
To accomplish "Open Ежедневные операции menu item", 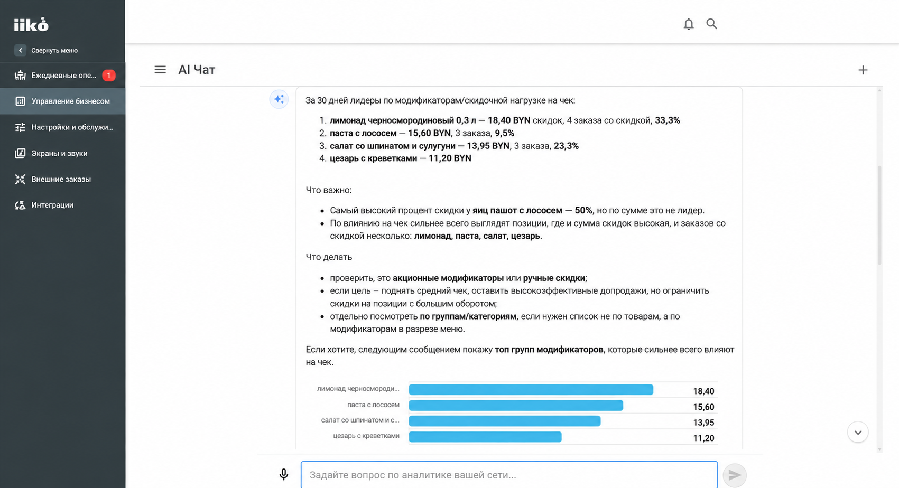I will (x=62, y=75).
